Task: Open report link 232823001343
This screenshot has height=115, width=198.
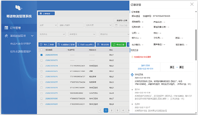Action: [51, 55]
